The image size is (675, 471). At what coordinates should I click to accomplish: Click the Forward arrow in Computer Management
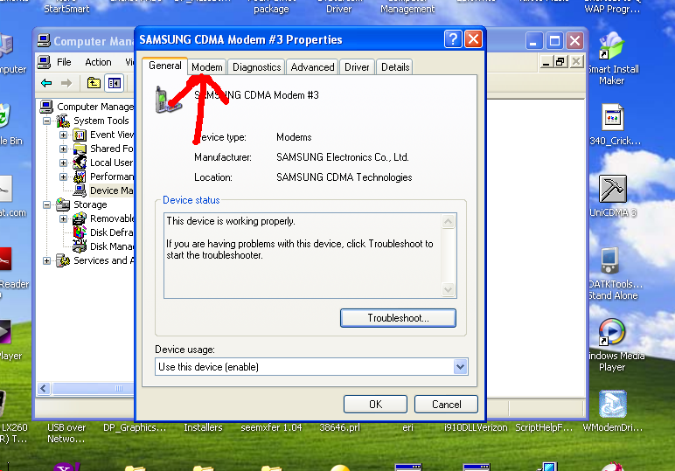click(66, 83)
